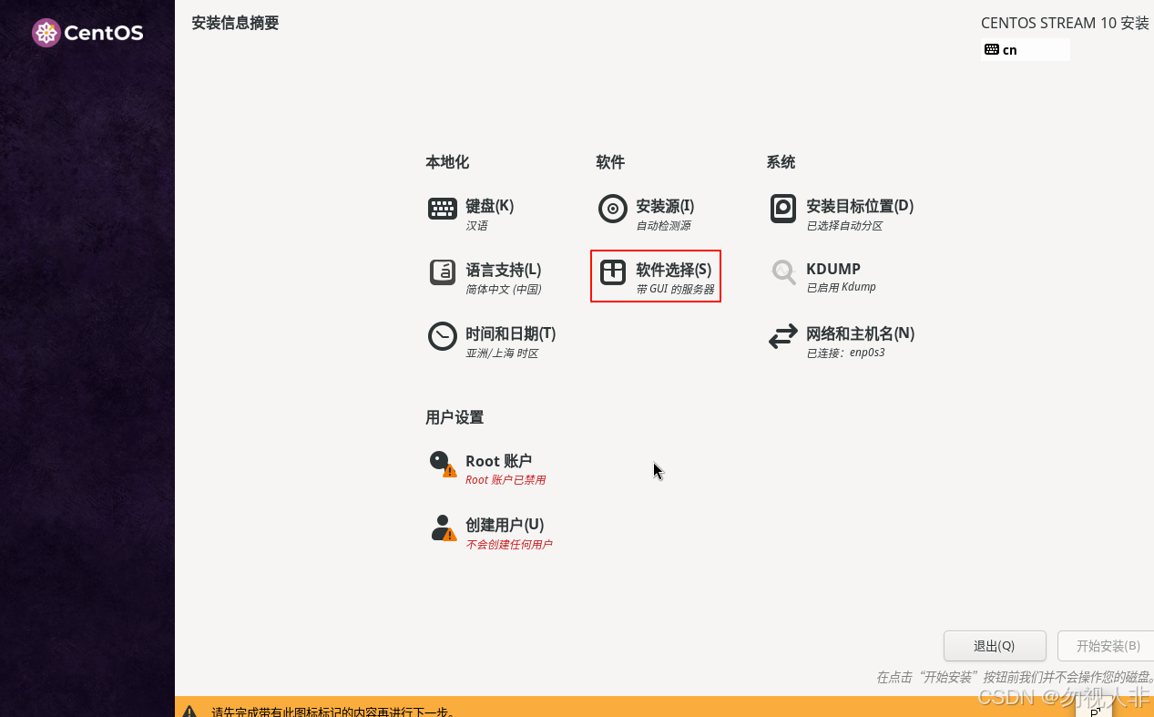The width and height of the screenshot is (1154, 717).
Task: Click the '汉语' status text under 键盘
Action: click(x=476, y=226)
